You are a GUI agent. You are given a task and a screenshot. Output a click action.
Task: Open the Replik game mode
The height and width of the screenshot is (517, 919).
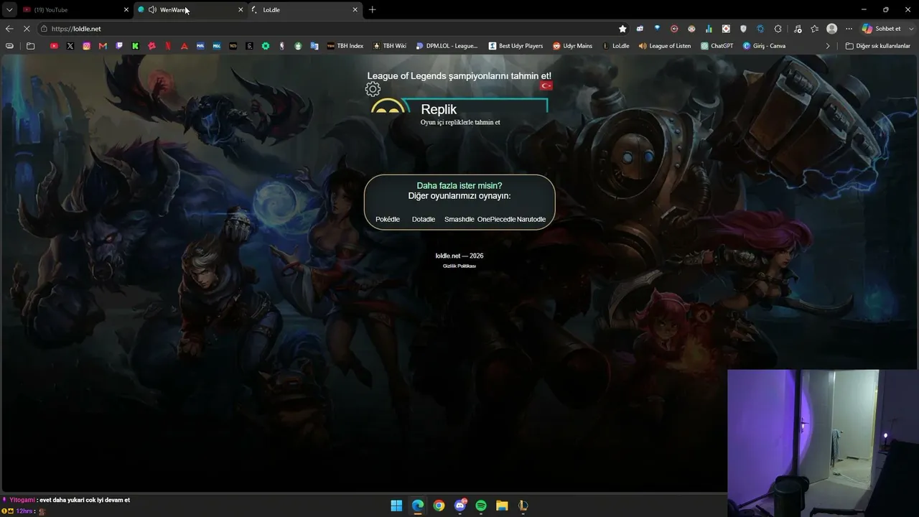click(x=459, y=113)
